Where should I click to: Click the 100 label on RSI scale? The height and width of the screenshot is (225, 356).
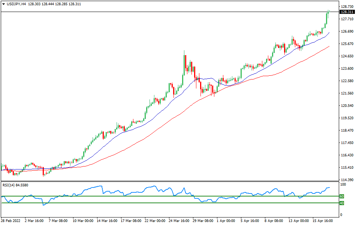[x=342, y=184]
